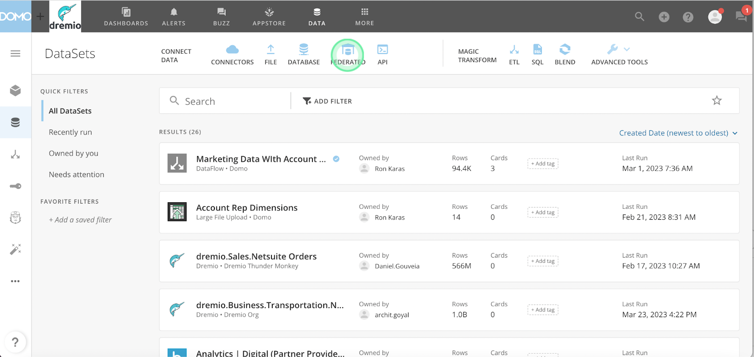This screenshot has width=754, height=357.
Task: Click the DataFlow icon of Marketing Data row
Action: coord(177,163)
